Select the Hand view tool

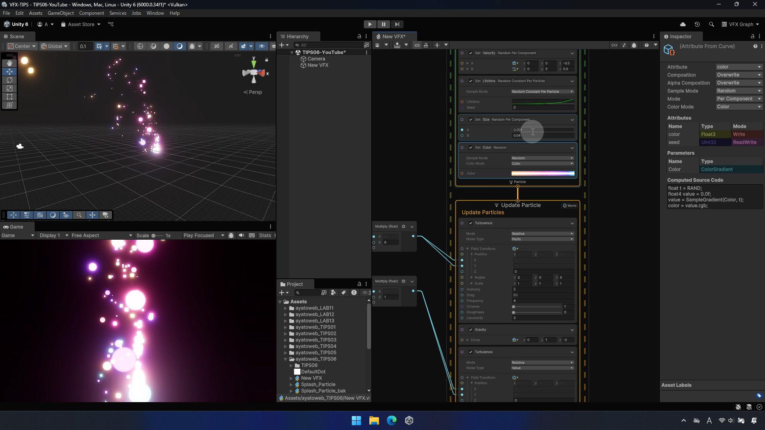click(10, 63)
